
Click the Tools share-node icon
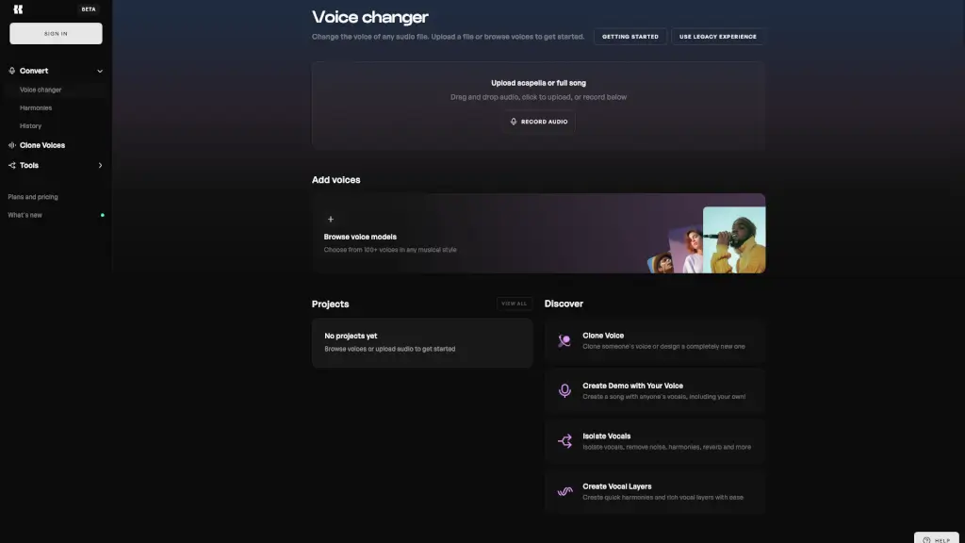[12, 165]
